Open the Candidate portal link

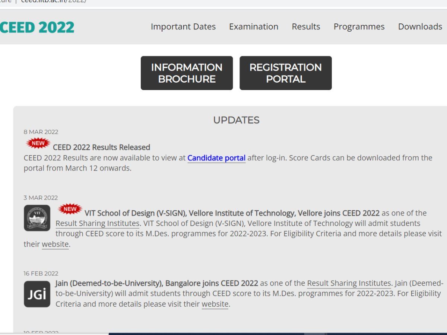[216, 158]
